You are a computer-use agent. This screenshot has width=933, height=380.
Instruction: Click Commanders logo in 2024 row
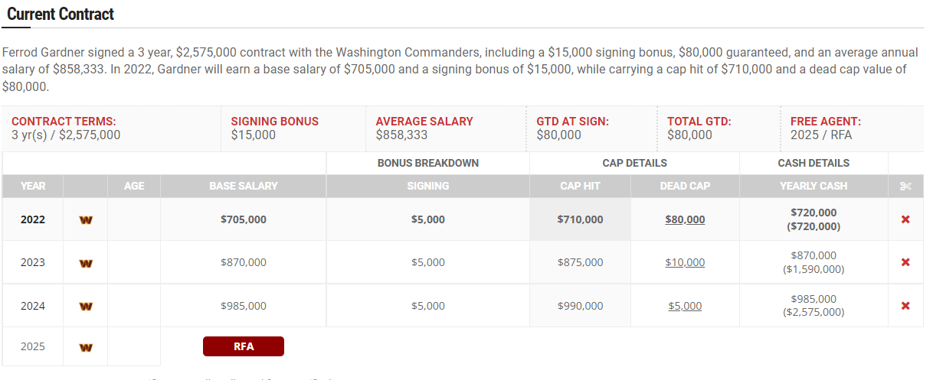pos(86,307)
